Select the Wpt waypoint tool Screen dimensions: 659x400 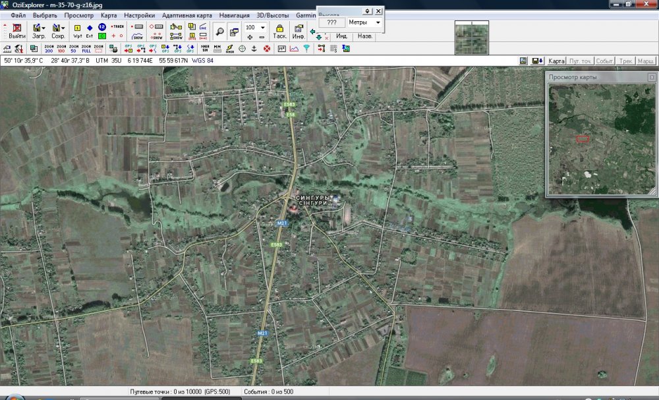pos(77,32)
